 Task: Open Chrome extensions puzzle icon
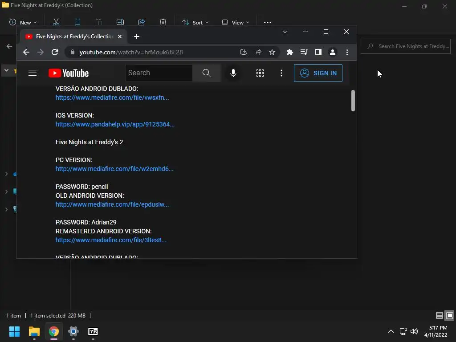(289, 52)
